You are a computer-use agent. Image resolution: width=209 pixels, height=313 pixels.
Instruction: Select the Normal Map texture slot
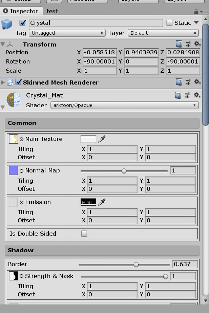13,170
